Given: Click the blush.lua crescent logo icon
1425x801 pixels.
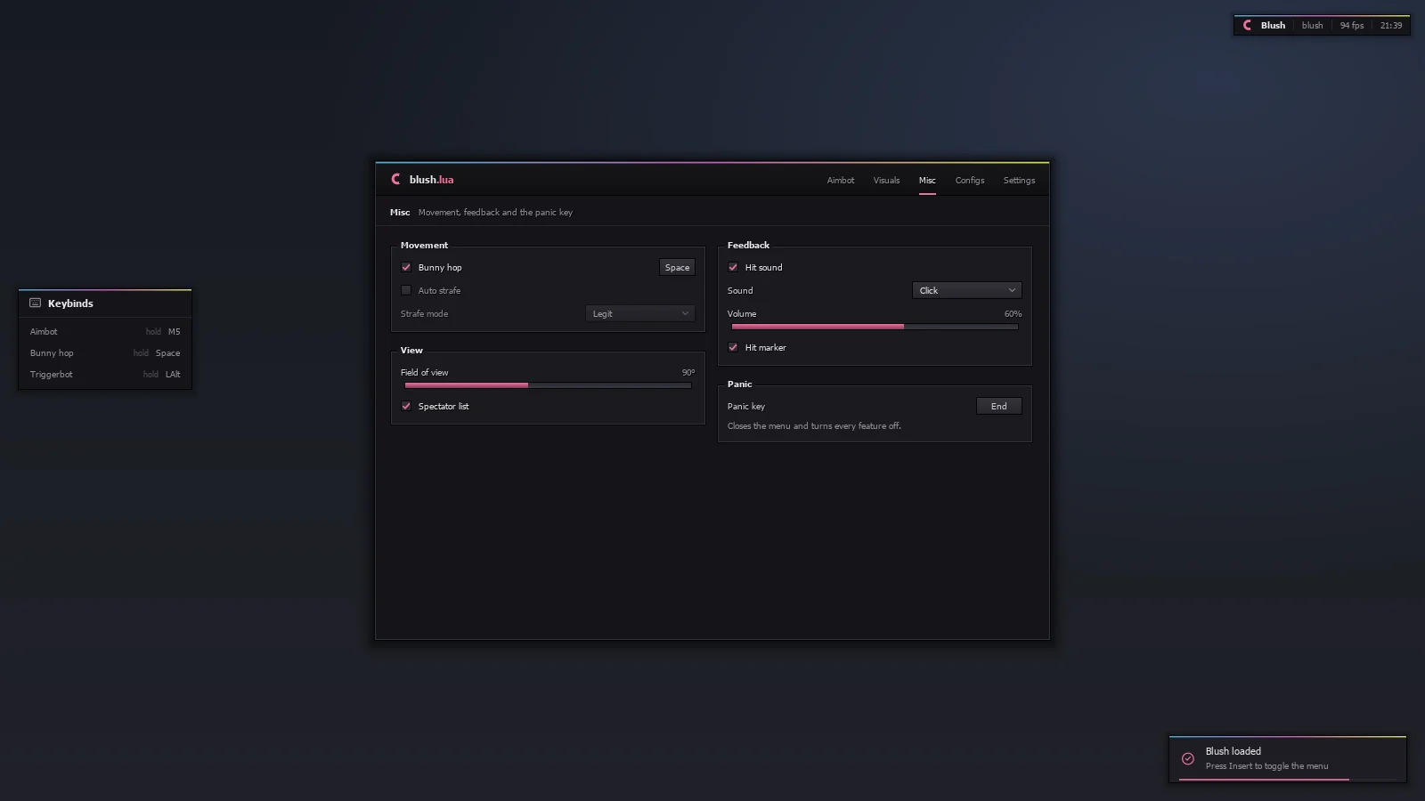Looking at the screenshot, I should [x=396, y=179].
